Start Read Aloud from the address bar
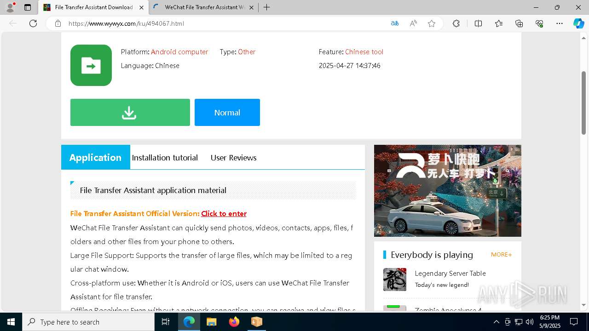Screen dimensions: 589x331 [413, 23]
